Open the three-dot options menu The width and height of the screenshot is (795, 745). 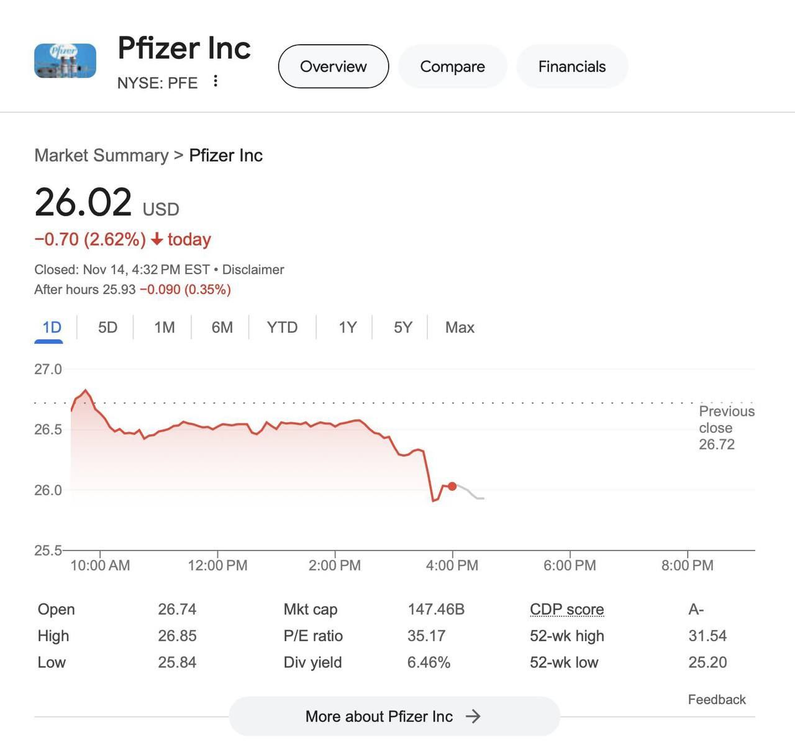[216, 81]
